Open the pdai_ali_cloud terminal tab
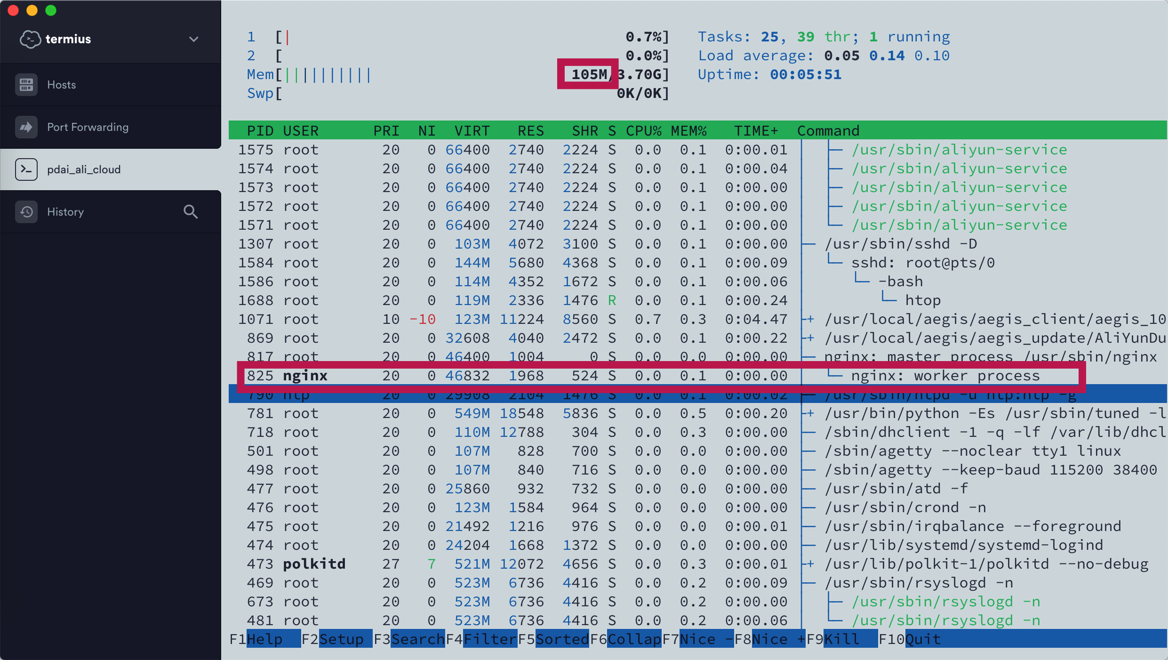This screenshot has height=660, width=1168. pos(84,169)
